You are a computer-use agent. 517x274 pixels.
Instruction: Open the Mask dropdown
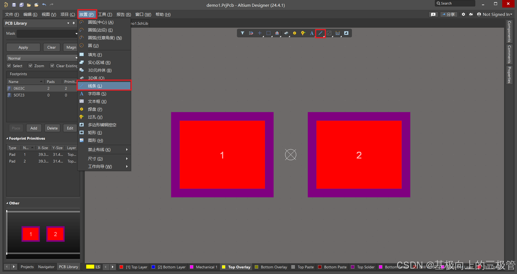76,34
